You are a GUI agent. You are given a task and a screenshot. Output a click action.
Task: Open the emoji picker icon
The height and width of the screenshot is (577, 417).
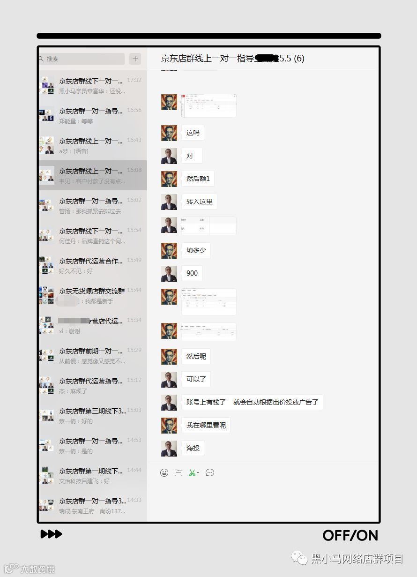(x=164, y=473)
